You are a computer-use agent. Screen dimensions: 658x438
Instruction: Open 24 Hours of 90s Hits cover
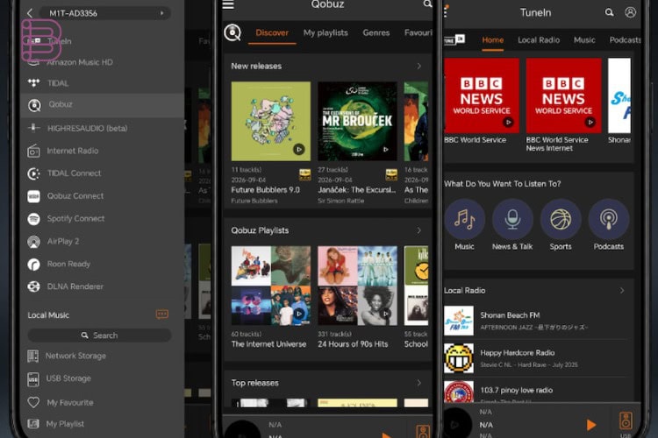(x=357, y=286)
